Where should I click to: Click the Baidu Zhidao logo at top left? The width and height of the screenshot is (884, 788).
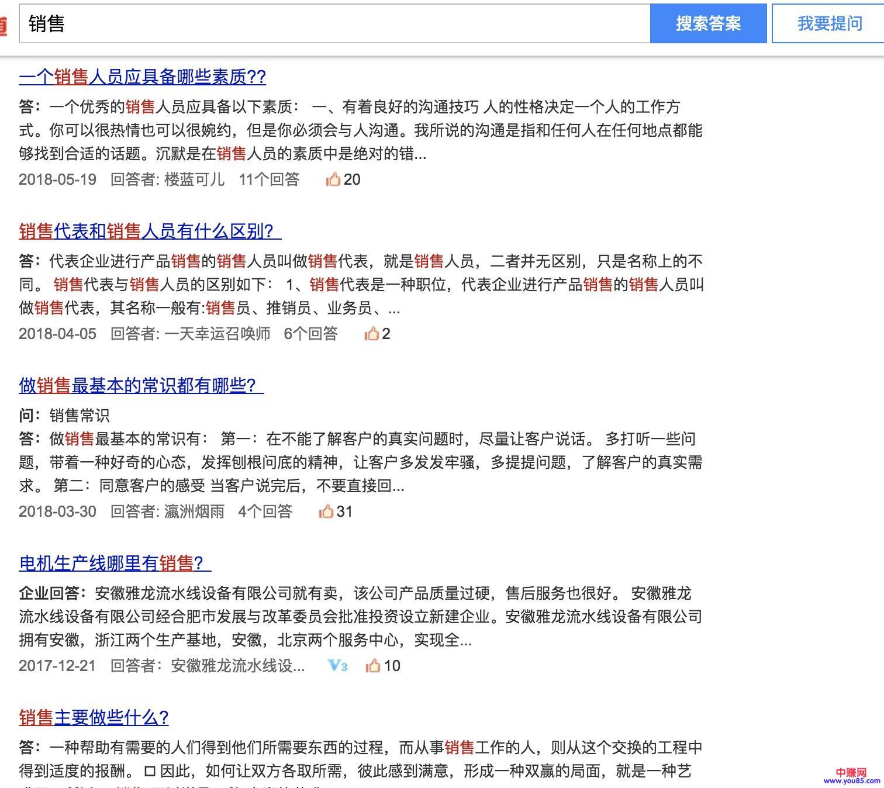pos(3,25)
